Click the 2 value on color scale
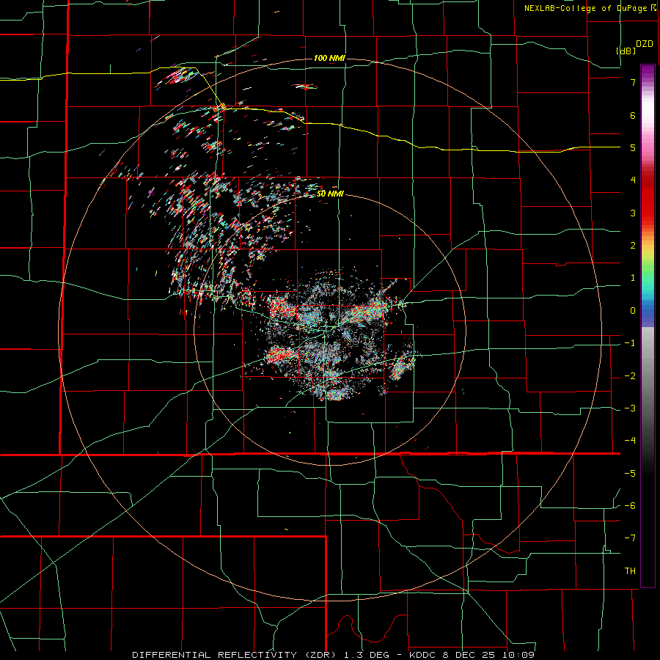 point(633,246)
